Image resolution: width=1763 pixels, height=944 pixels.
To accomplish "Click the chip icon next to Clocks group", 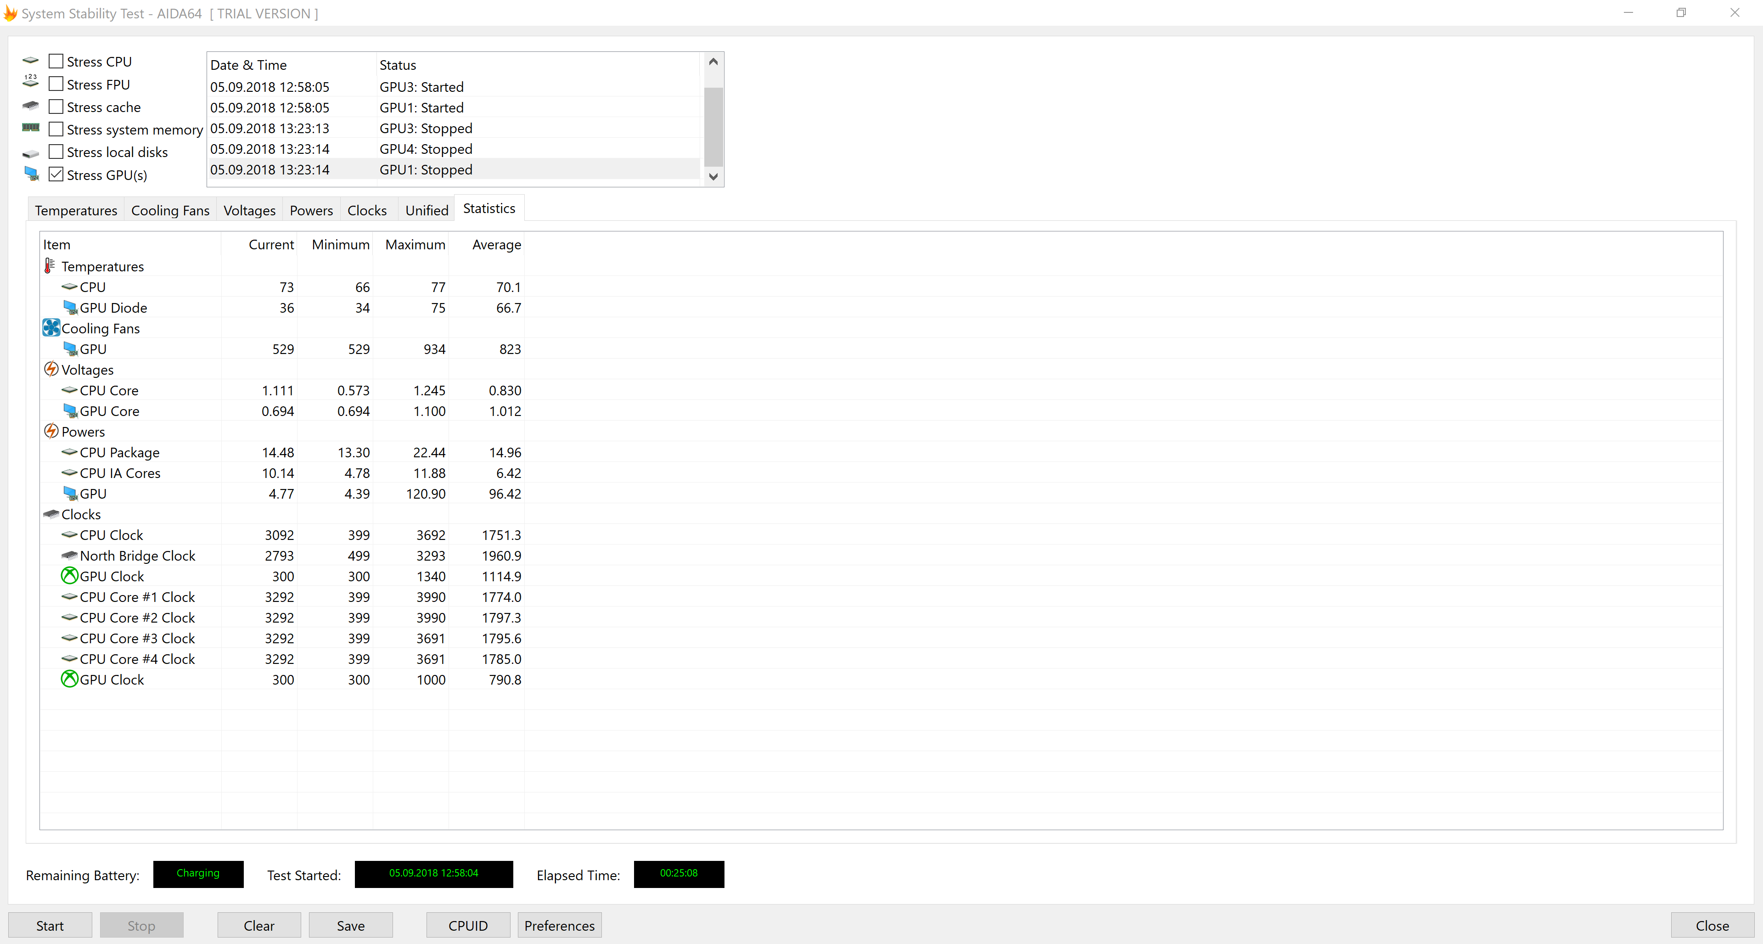I will point(51,513).
